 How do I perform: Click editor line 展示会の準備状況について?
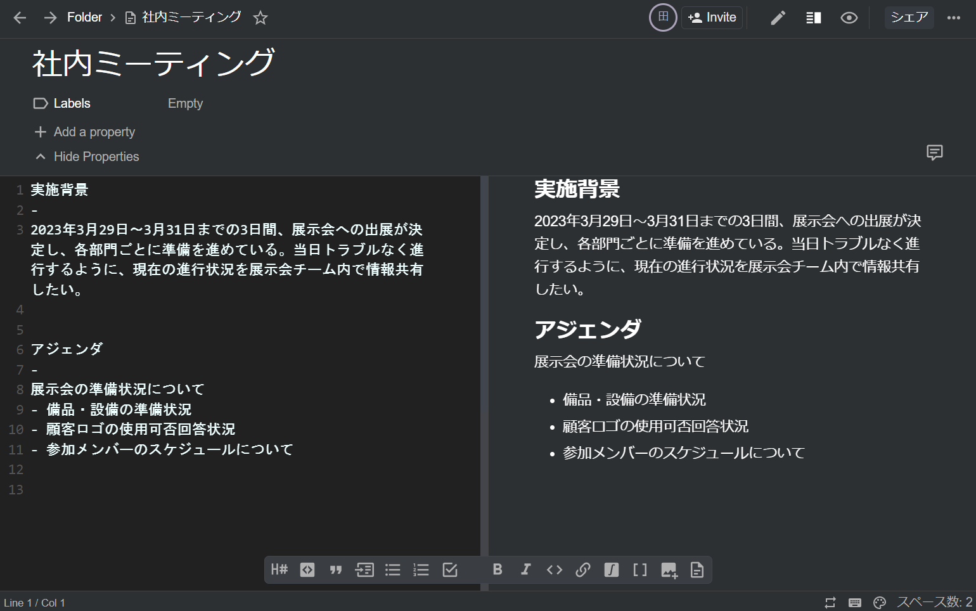118,389
